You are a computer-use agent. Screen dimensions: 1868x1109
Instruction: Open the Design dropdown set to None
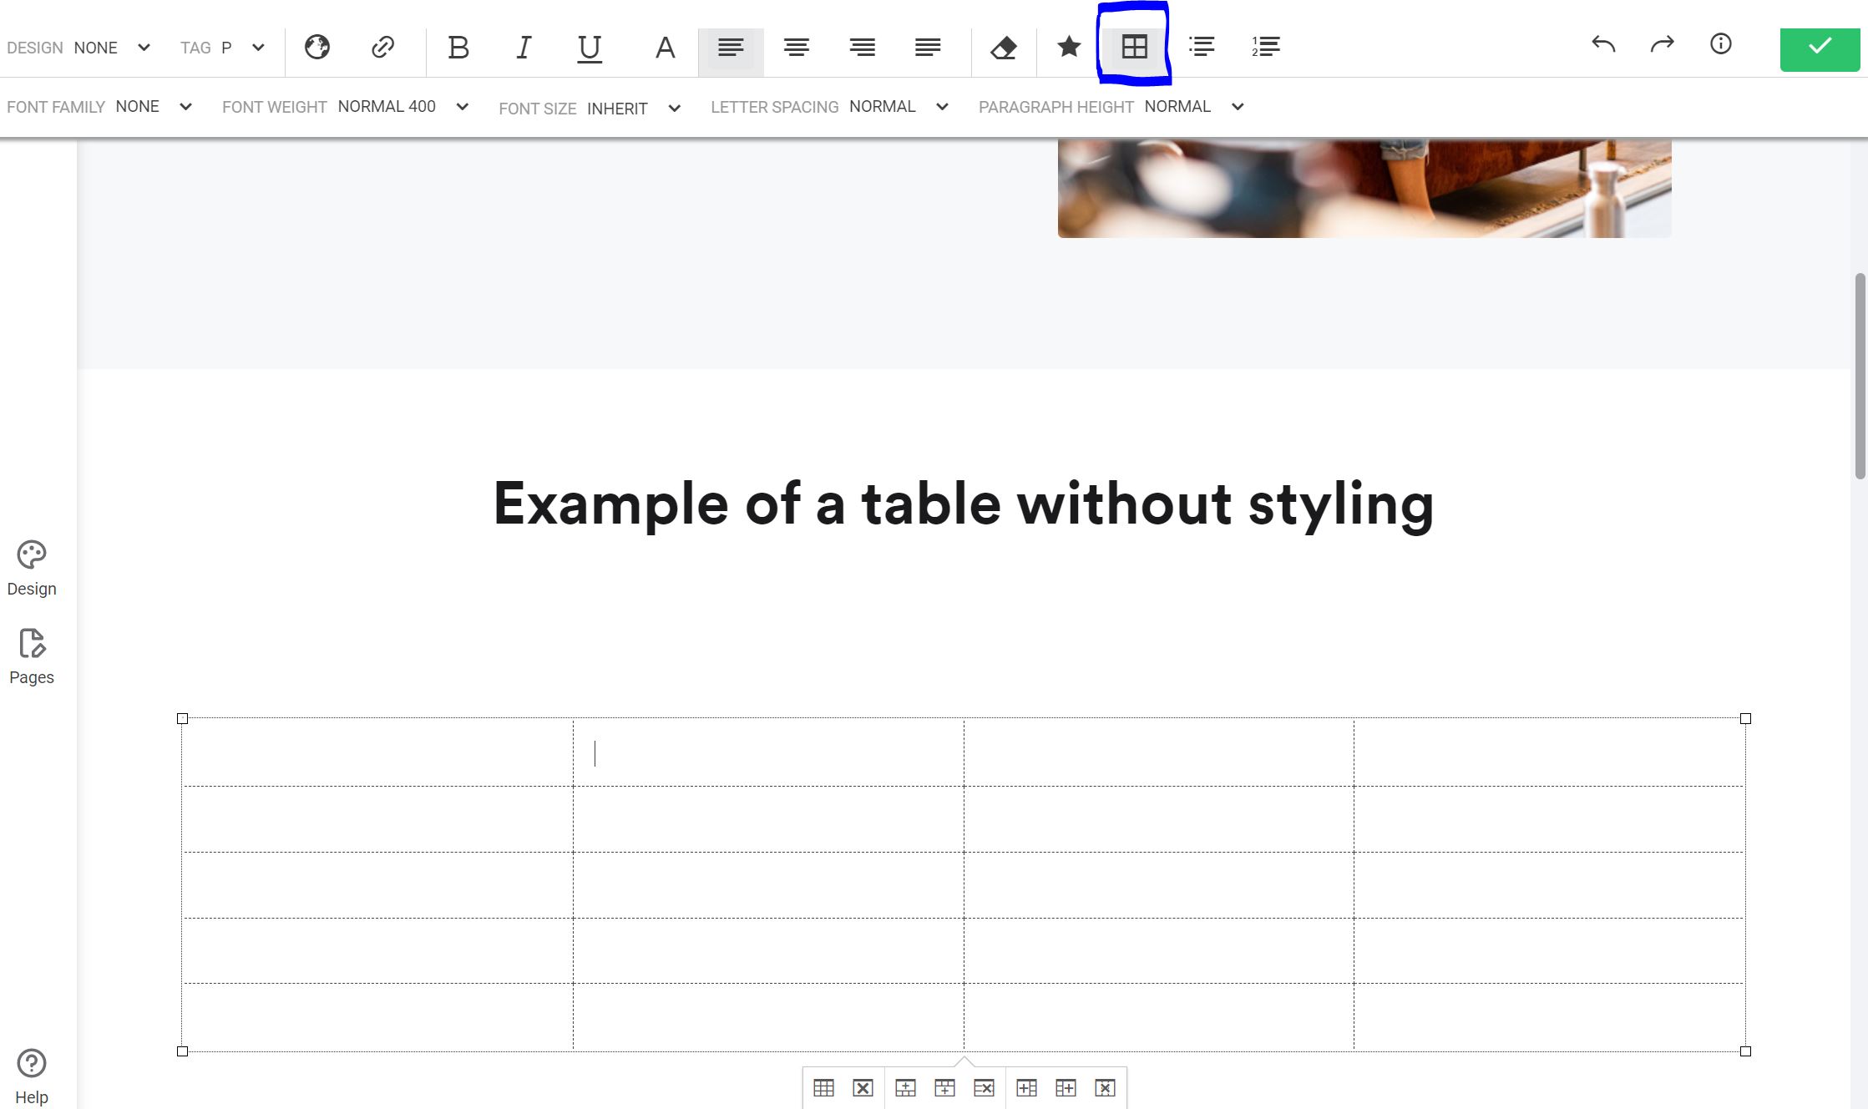78,48
